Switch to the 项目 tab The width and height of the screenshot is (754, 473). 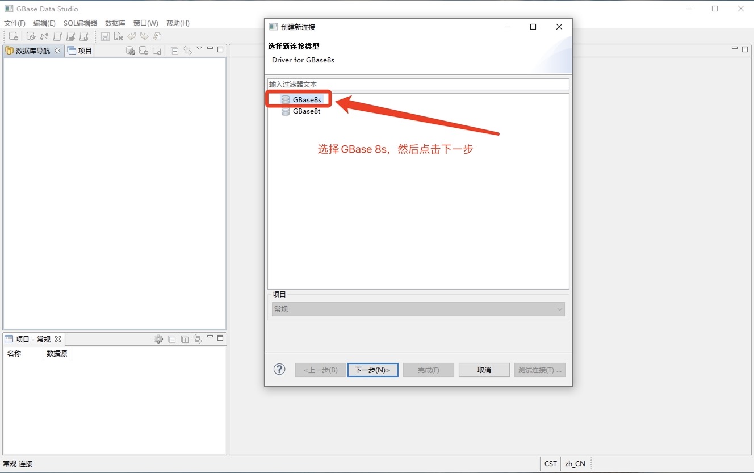79,51
